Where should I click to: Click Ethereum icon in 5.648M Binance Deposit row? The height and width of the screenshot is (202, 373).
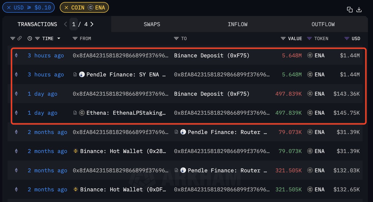(17, 55)
